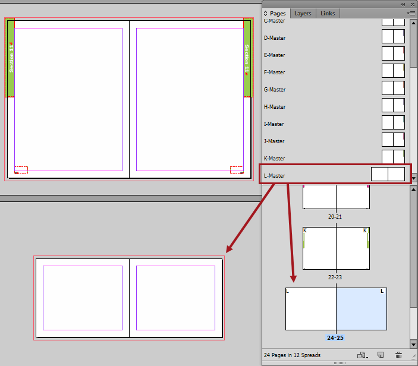Image resolution: width=418 pixels, height=366 pixels.
Task: Select the highlighted page 25 thumbnail
Action: [362, 309]
